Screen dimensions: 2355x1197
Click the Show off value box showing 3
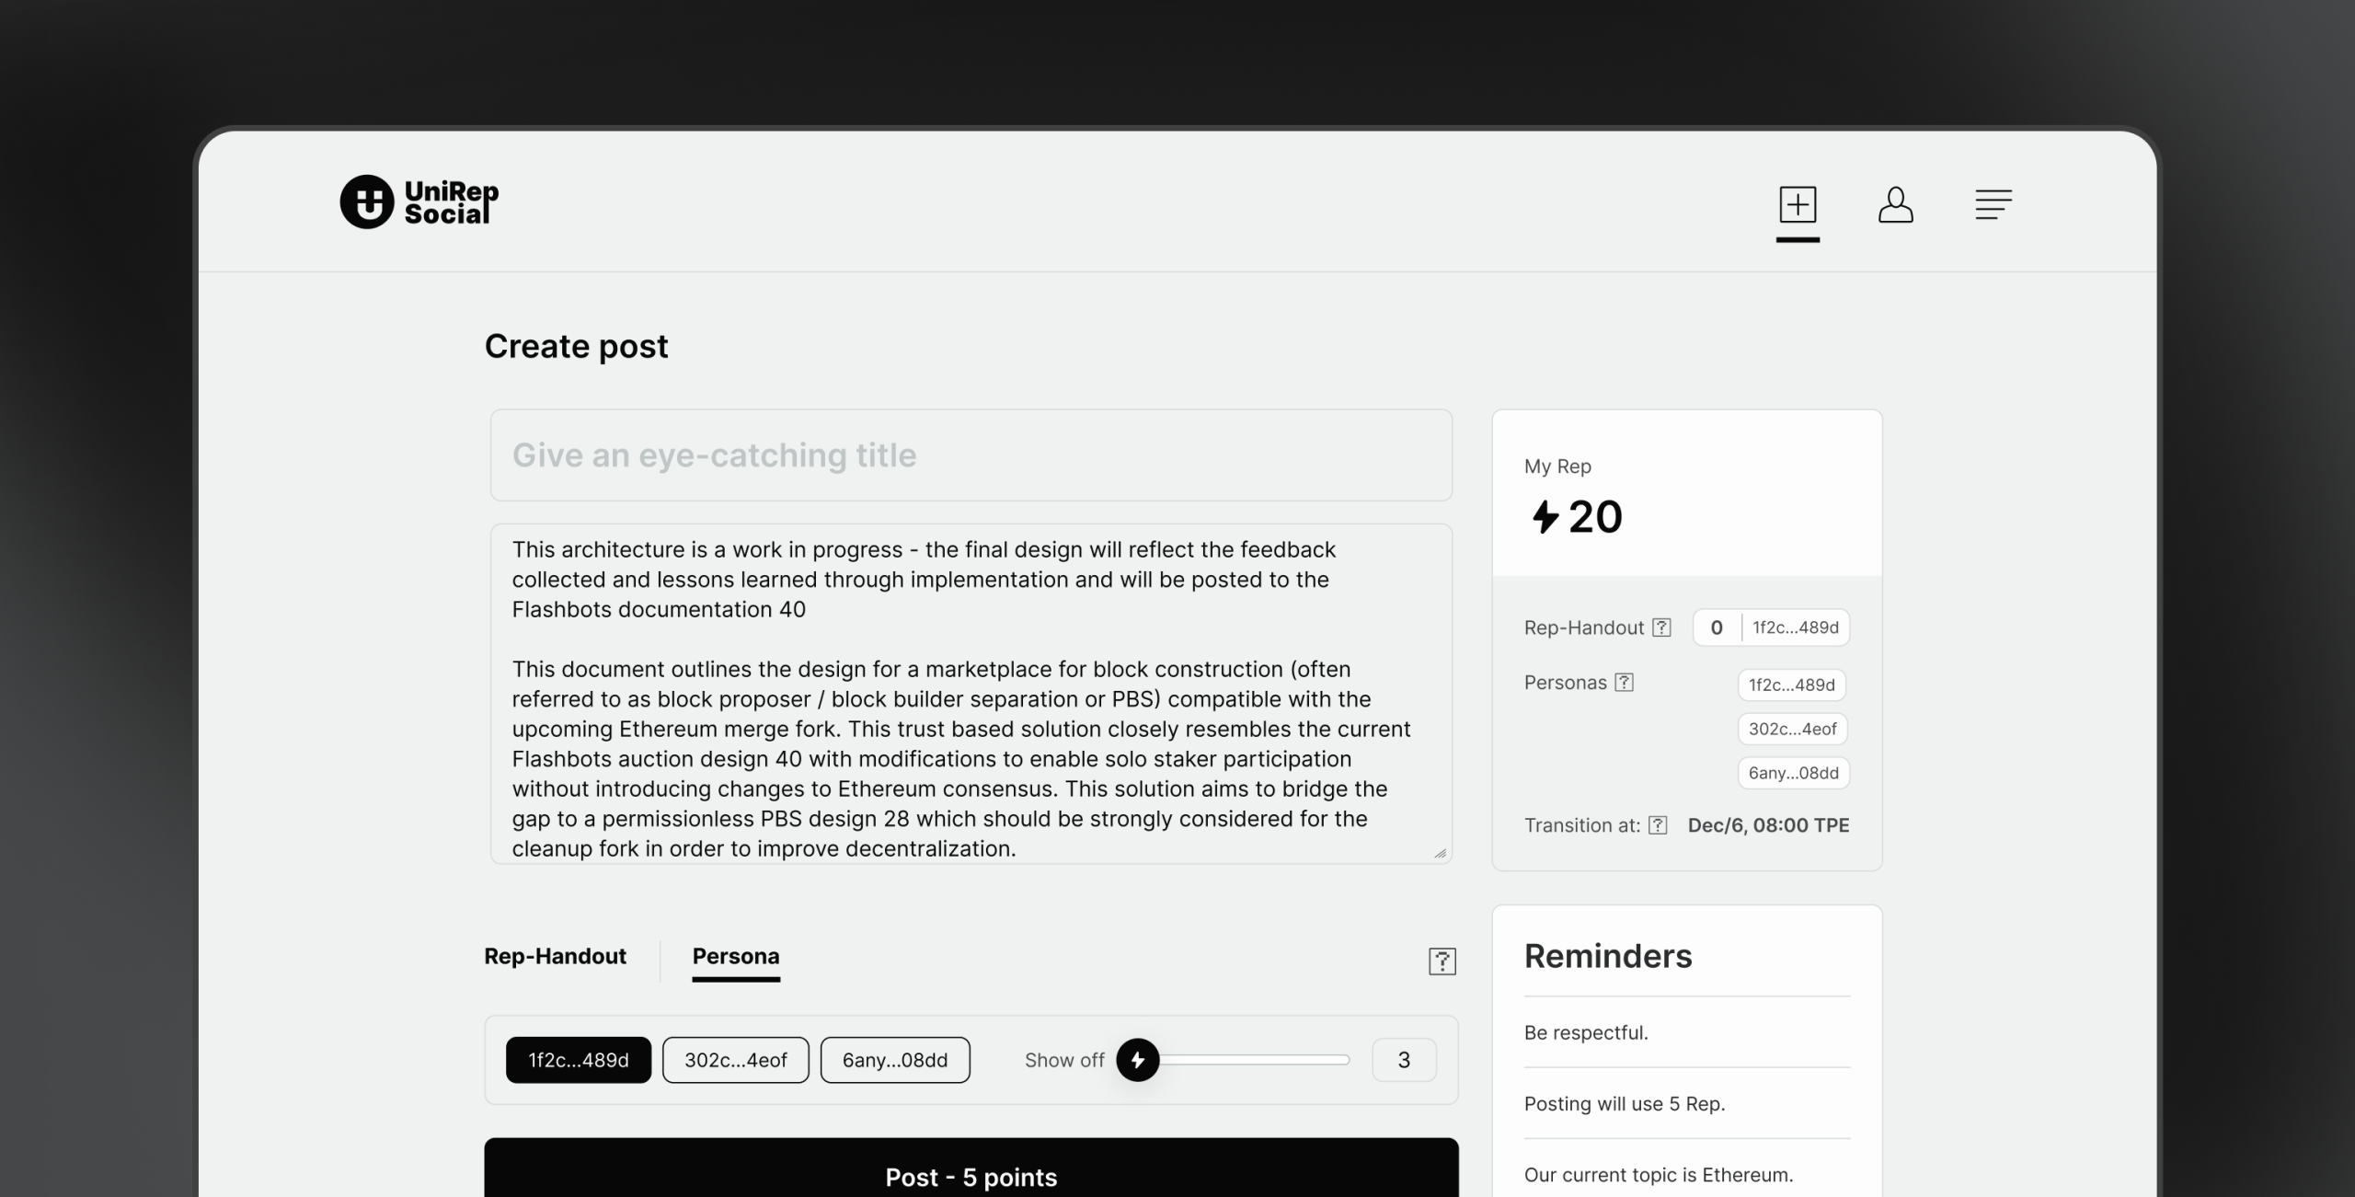point(1404,1060)
